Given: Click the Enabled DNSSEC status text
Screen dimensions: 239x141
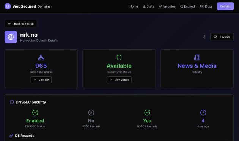Looking at the screenshot, I should click(35, 121).
